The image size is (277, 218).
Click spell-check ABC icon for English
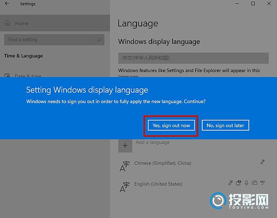click(x=262, y=183)
